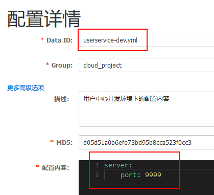Image resolution: width=214 pixels, height=195 pixels.
Task: Select line number 1 in code editor
Action: pos(97,165)
